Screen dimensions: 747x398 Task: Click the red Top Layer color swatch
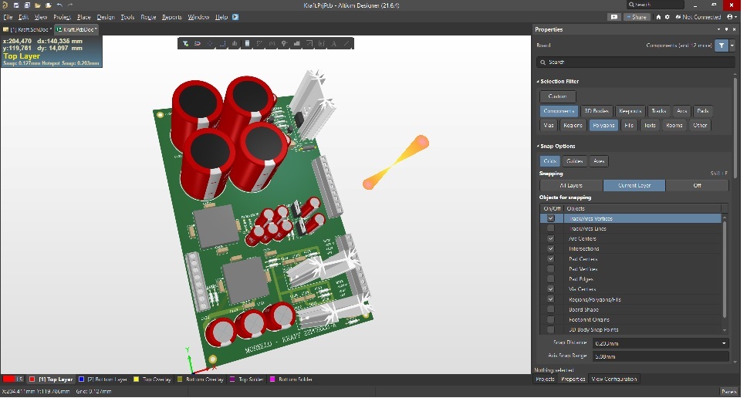click(32, 380)
